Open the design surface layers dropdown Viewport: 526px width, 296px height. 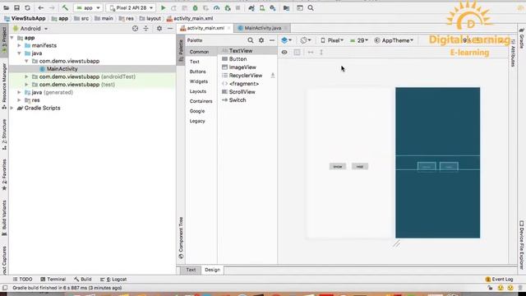click(286, 40)
